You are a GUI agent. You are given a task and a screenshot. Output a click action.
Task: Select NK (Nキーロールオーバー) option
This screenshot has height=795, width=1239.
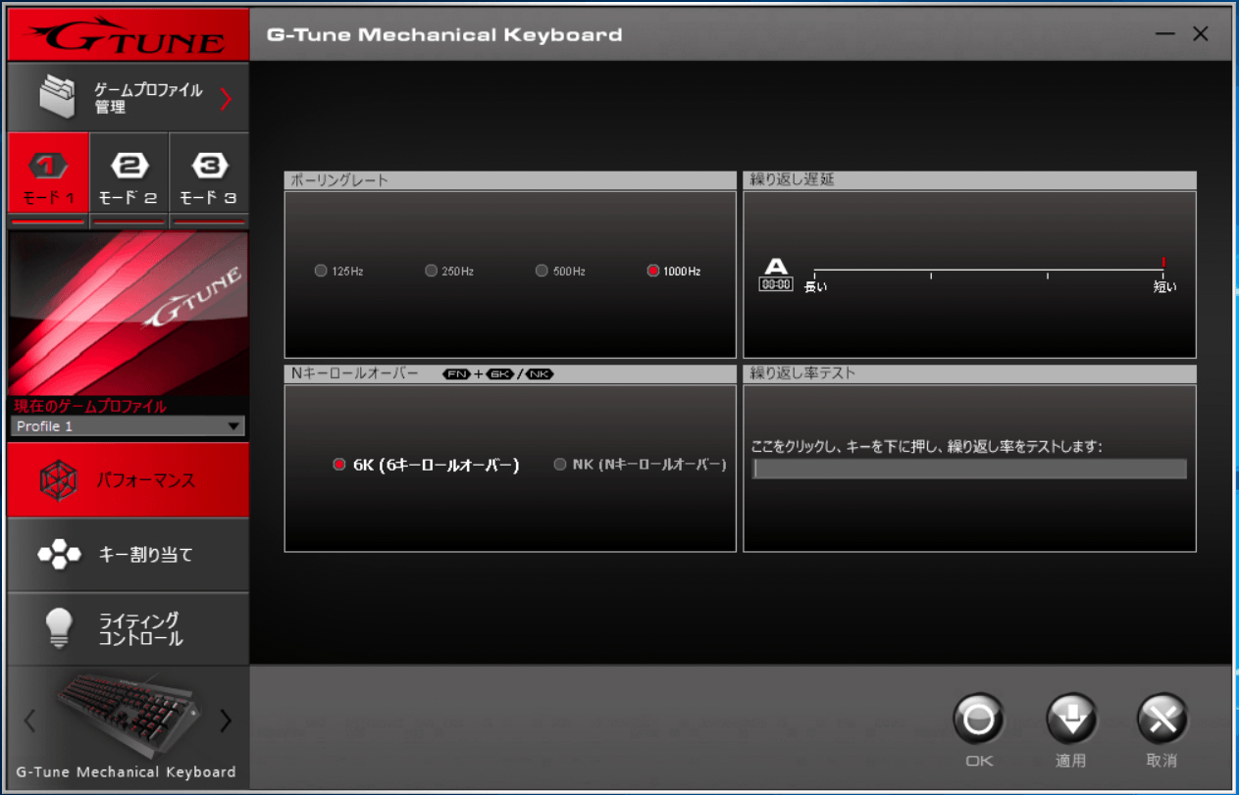[x=560, y=465]
